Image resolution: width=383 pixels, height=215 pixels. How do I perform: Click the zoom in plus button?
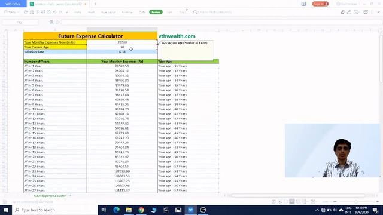[x=378, y=202]
